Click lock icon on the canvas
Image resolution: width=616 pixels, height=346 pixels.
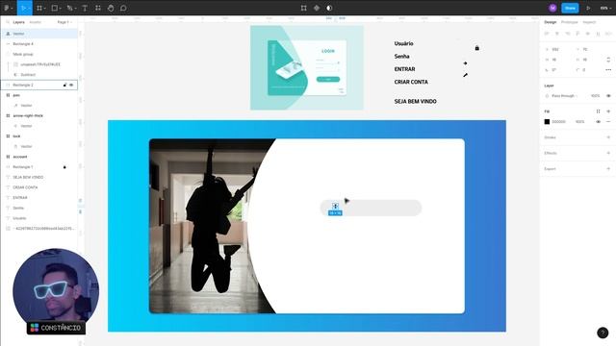(x=477, y=48)
